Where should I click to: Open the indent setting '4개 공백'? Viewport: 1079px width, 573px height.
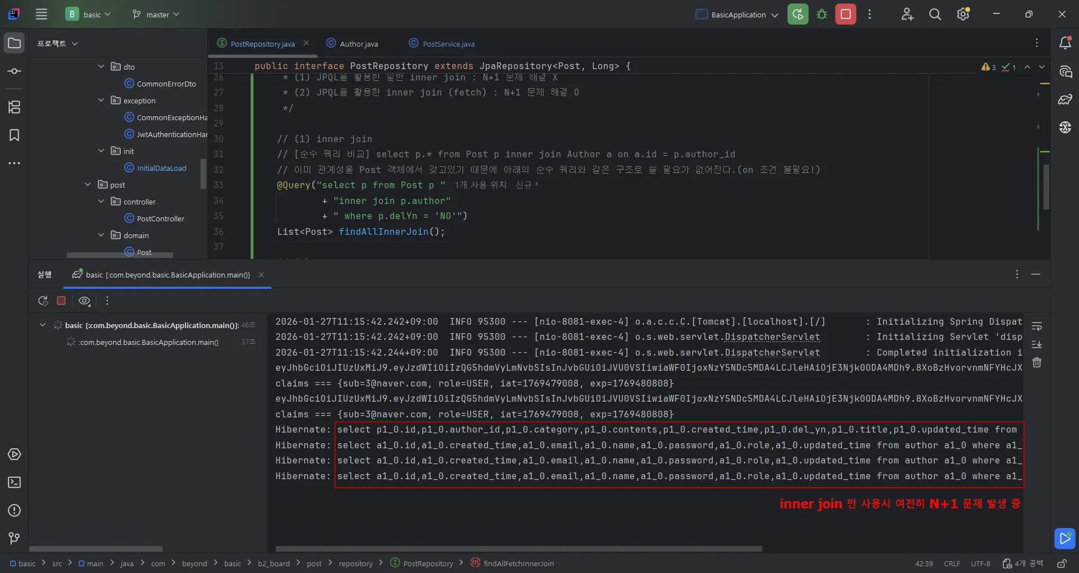(1023, 563)
